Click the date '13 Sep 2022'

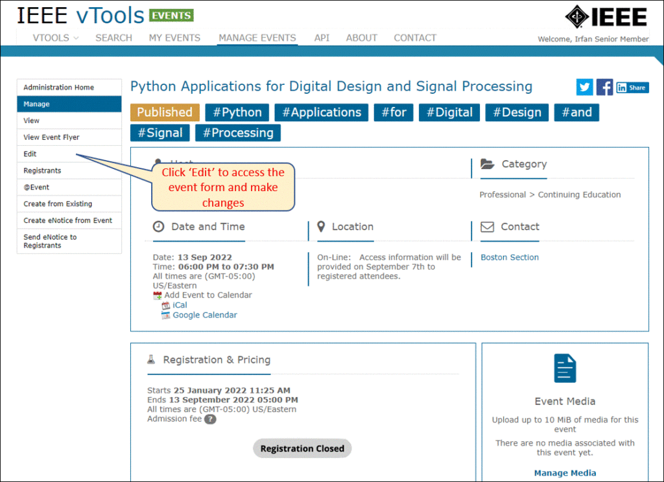point(205,257)
